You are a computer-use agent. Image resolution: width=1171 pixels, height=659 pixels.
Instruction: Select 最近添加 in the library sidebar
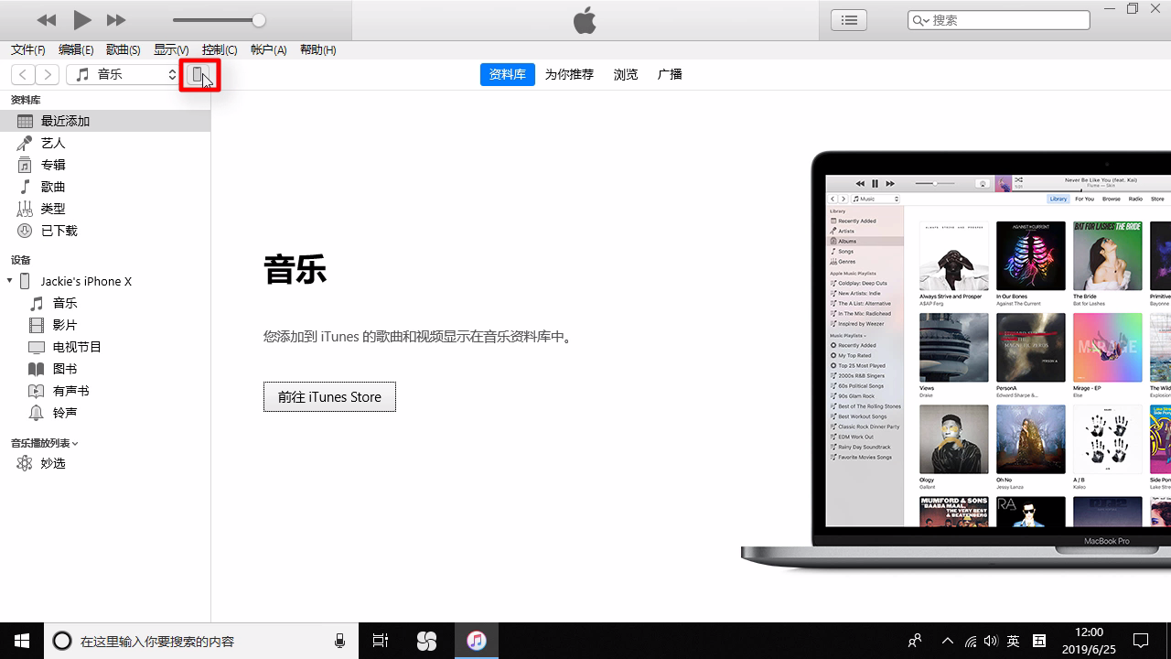click(x=105, y=121)
